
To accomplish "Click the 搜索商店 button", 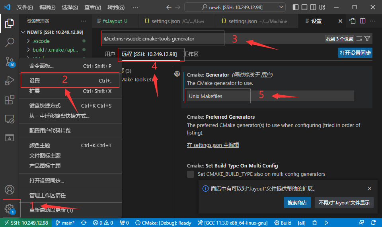I will [297, 202].
